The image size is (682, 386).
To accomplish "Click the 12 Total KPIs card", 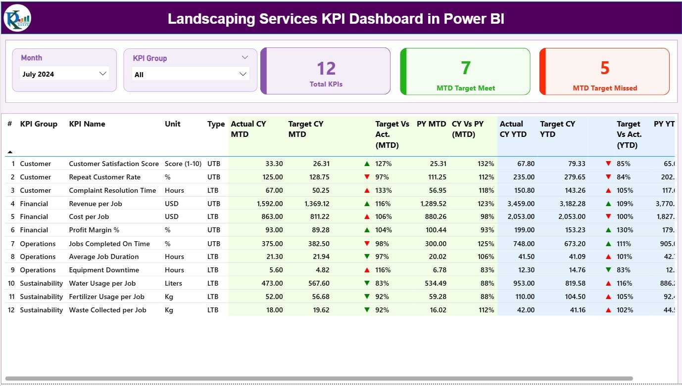I will [x=325, y=71].
